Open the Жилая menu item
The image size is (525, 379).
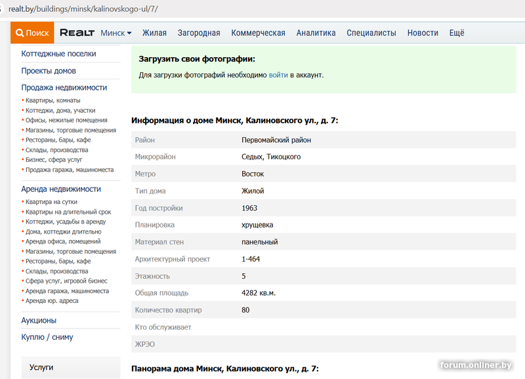[154, 33]
